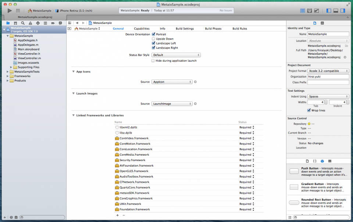Show the Object library cube icon
This screenshot has width=353, height=222.
click(322, 161)
